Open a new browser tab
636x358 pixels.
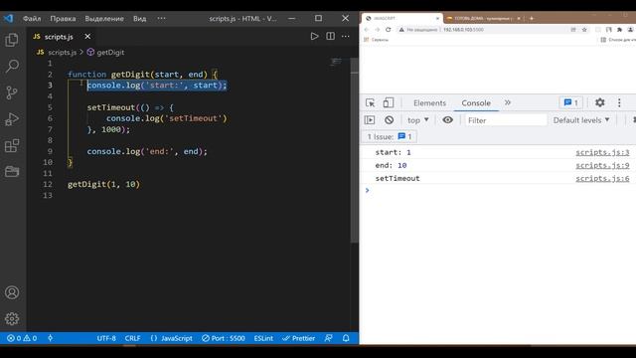coord(532,18)
